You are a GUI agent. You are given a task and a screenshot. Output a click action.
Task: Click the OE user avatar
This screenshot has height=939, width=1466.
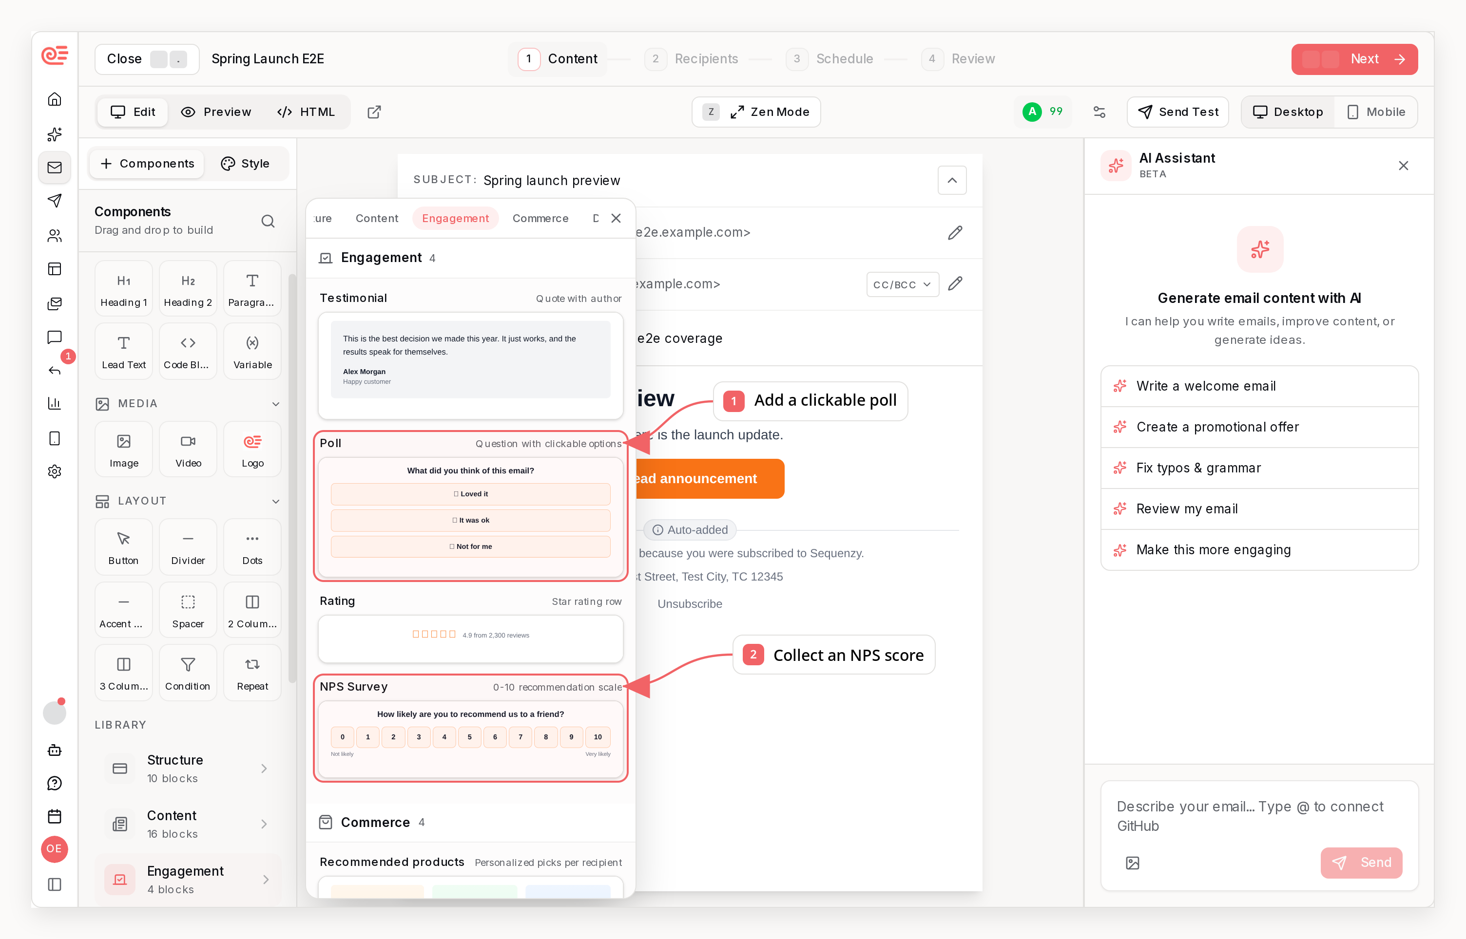click(x=54, y=849)
